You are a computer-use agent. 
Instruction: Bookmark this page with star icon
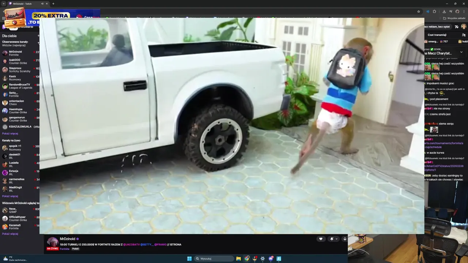(x=419, y=11)
